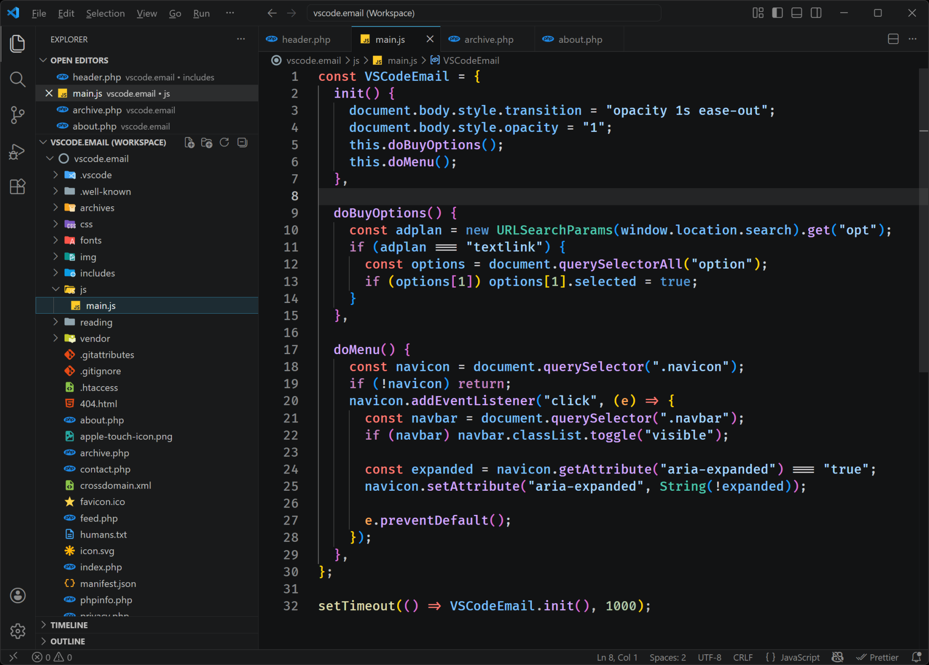Click VSCodeEmail in the breadcrumb bar
This screenshot has height=665, width=929.
click(471, 60)
